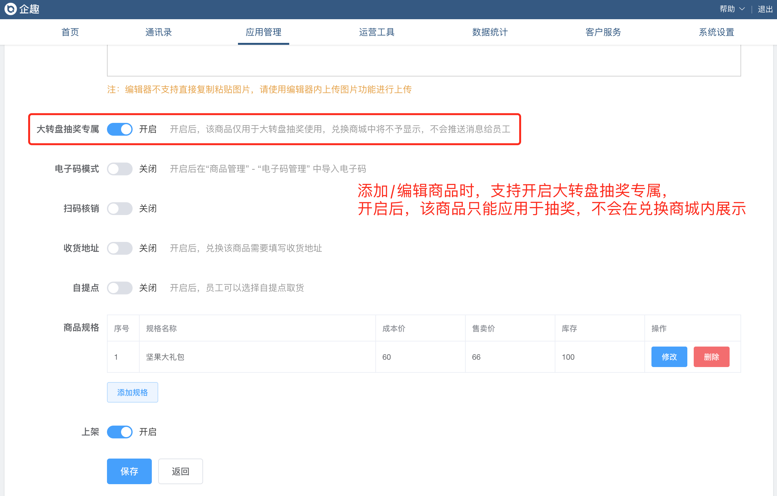
Task: Switch to the 通讯录 tab
Action: point(159,32)
